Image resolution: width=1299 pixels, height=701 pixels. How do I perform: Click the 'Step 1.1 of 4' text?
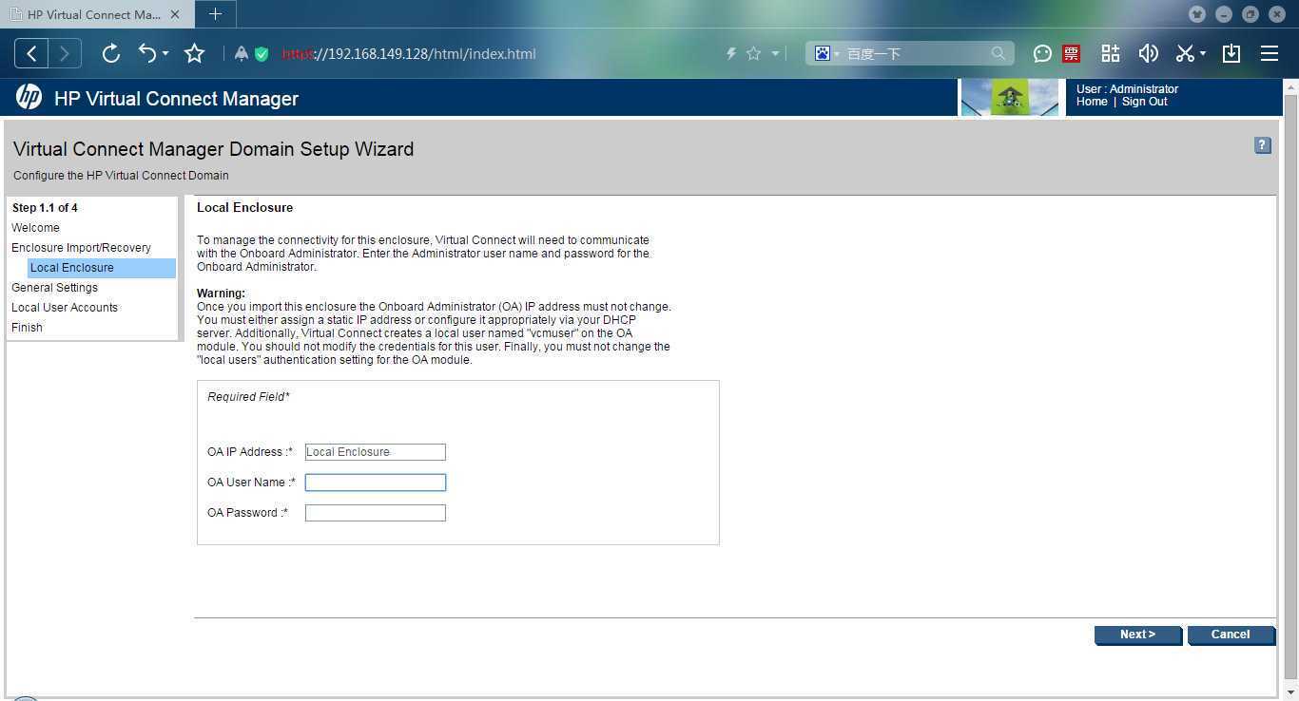(45, 208)
